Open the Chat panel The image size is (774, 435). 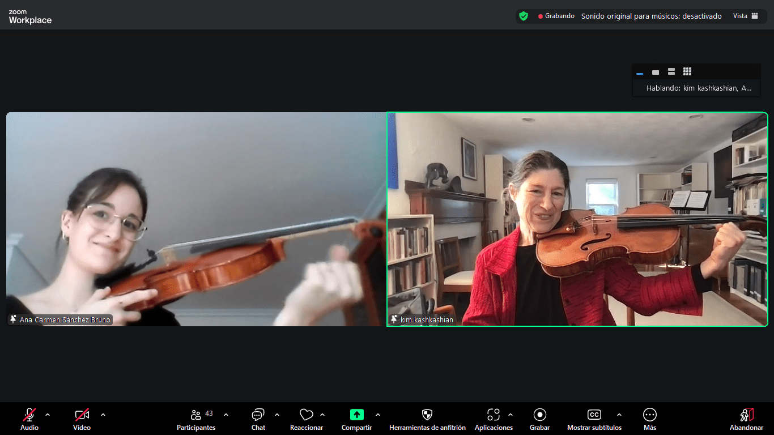(258, 414)
